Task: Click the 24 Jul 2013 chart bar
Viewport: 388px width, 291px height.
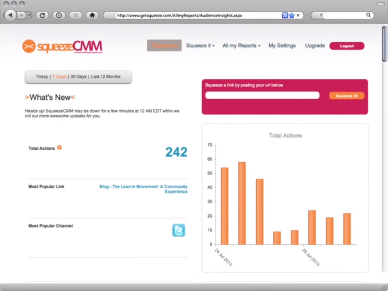Action: 225,206
